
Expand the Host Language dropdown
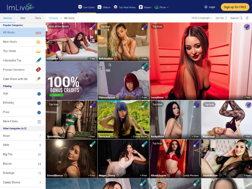[202, 18]
